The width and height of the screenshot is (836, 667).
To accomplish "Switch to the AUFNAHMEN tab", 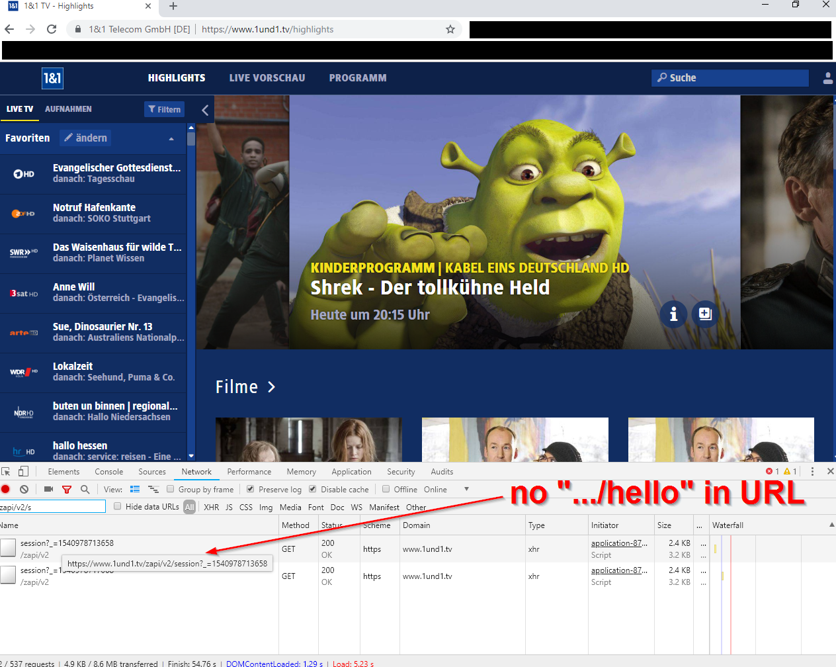I will [68, 109].
